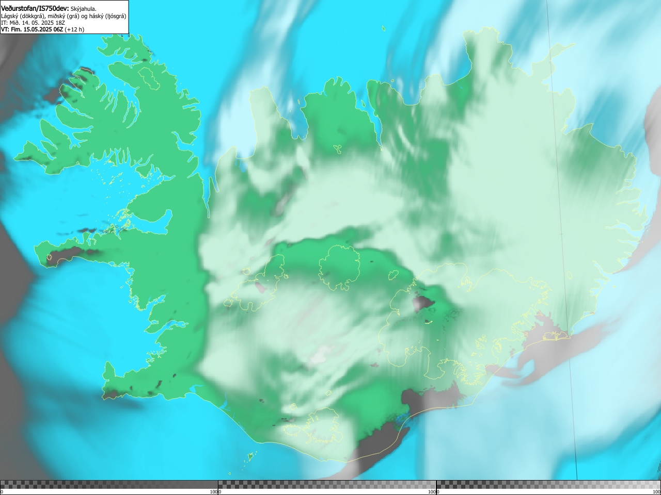Click the 'Veðurstofan/IS750dev:' title text
661x495 pixels.
(35, 8)
